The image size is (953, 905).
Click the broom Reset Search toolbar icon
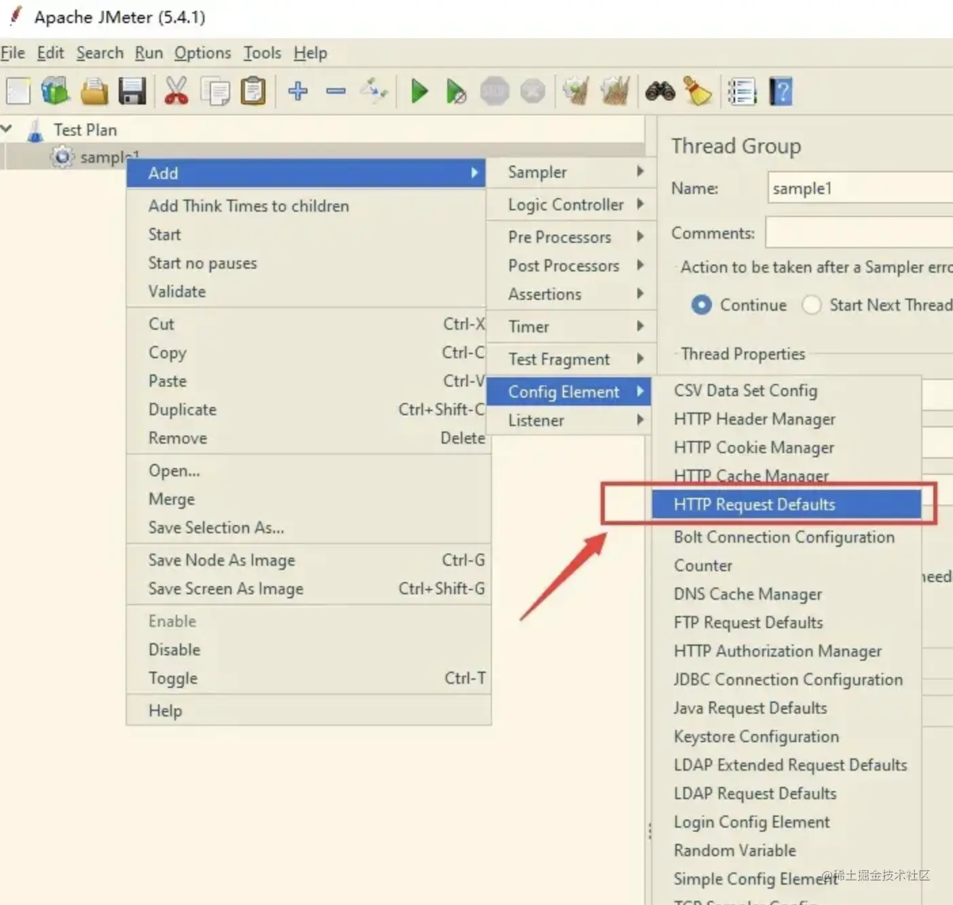[x=697, y=91]
